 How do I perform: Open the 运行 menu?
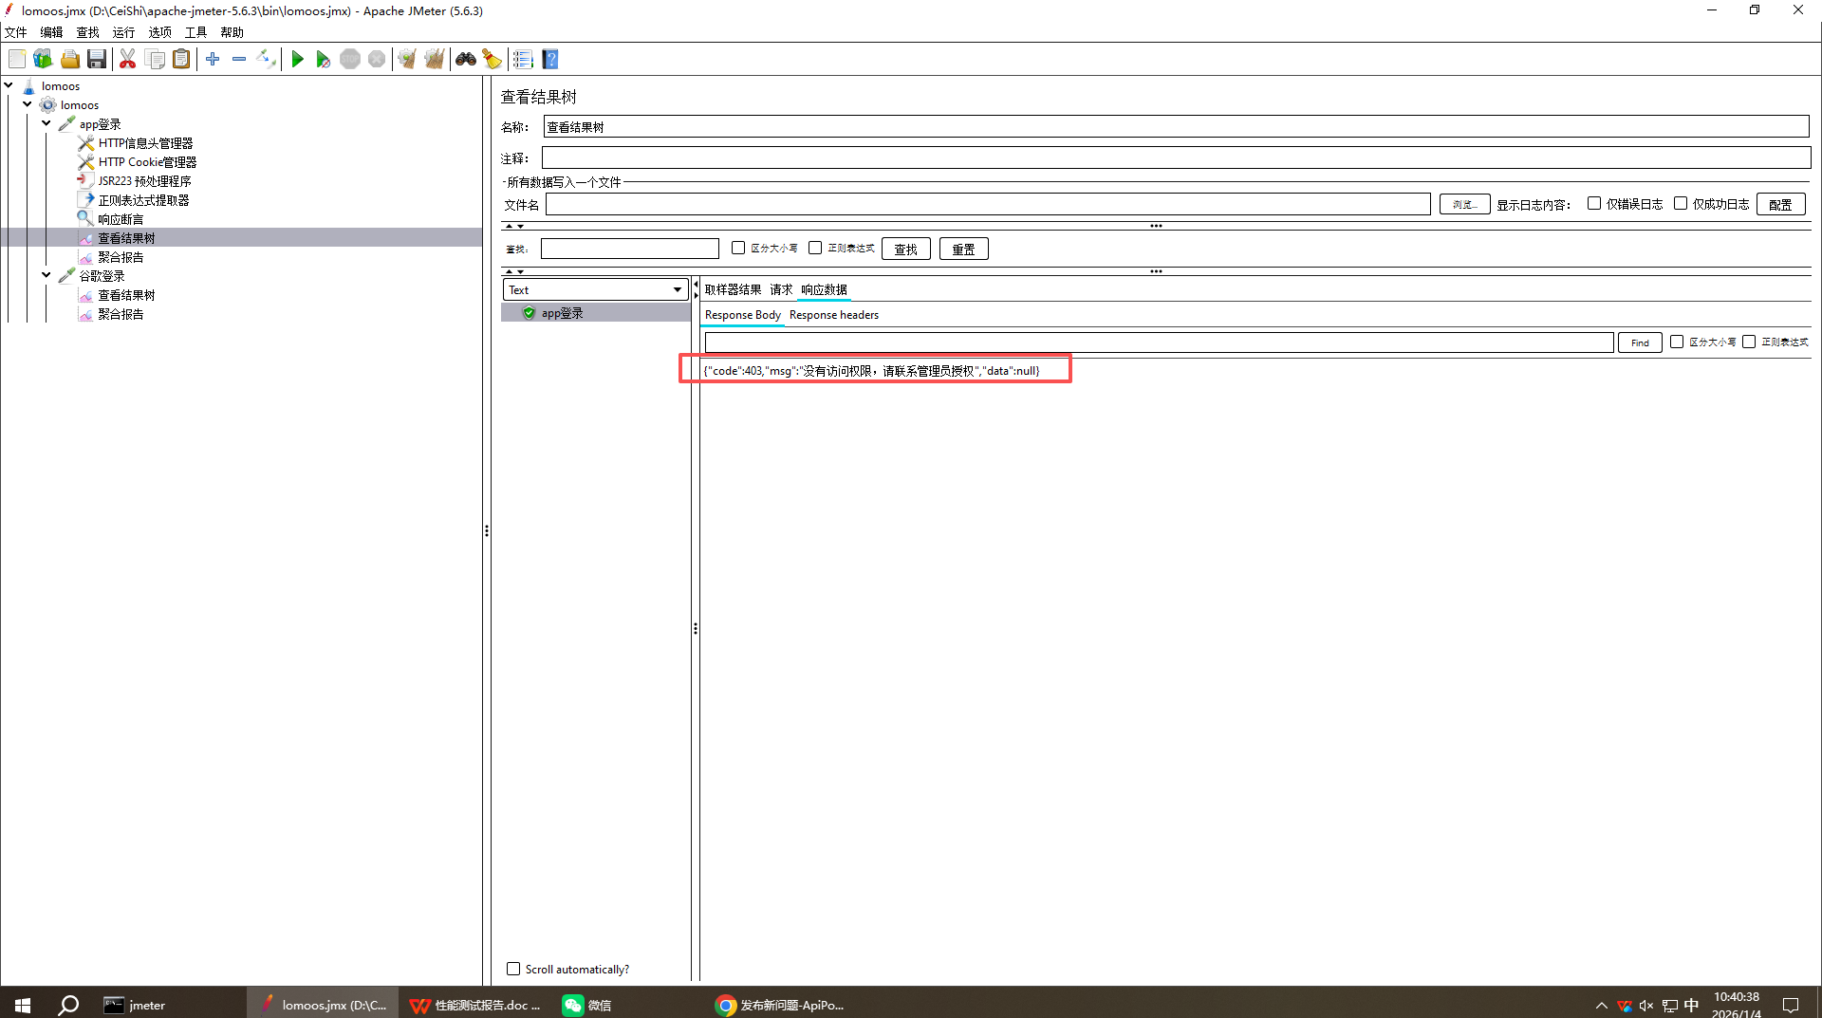coord(123,32)
